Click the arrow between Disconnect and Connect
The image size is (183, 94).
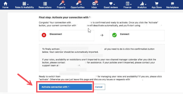[102, 35]
